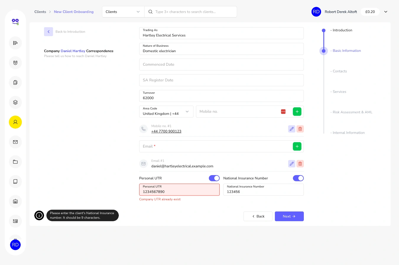Go to the Introduction step
This screenshot has height=265, width=399.
341,30
